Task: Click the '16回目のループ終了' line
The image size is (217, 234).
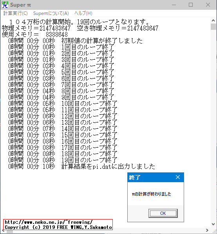Action: pyautogui.click(x=63, y=141)
